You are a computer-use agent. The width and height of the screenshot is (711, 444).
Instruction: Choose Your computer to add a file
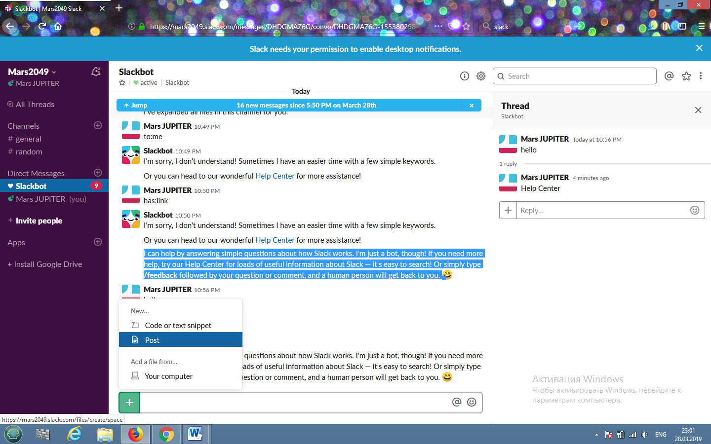tap(181, 376)
